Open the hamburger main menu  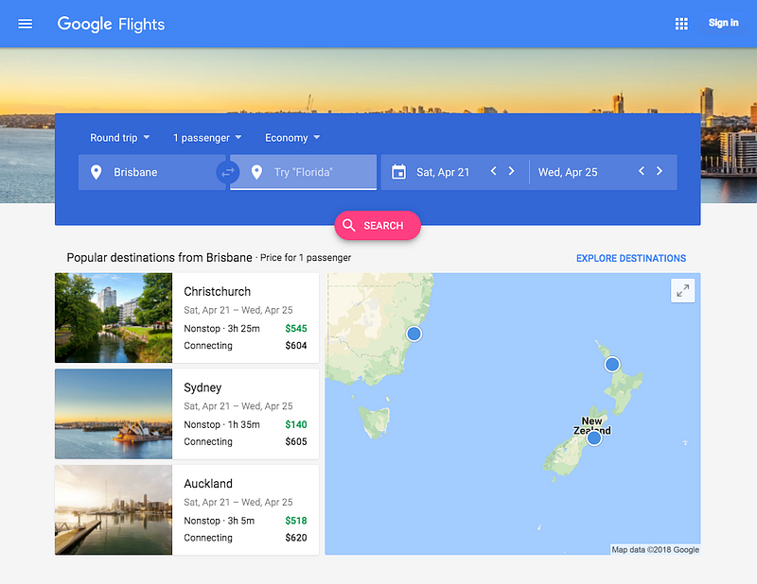[26, 24]
